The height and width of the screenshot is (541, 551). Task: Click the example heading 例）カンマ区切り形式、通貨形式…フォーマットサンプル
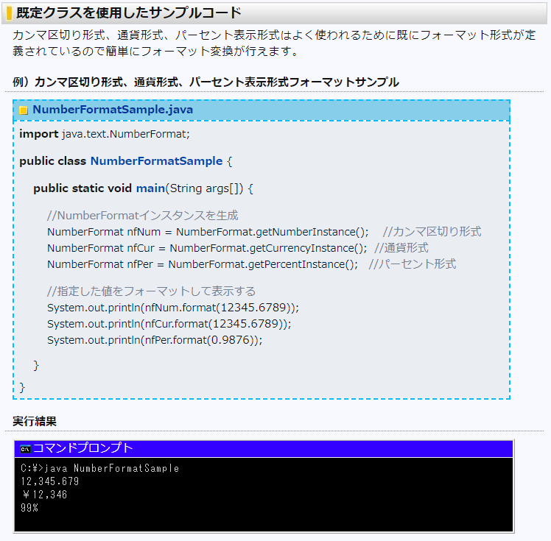pyautogui.click(x=206, y=82)
